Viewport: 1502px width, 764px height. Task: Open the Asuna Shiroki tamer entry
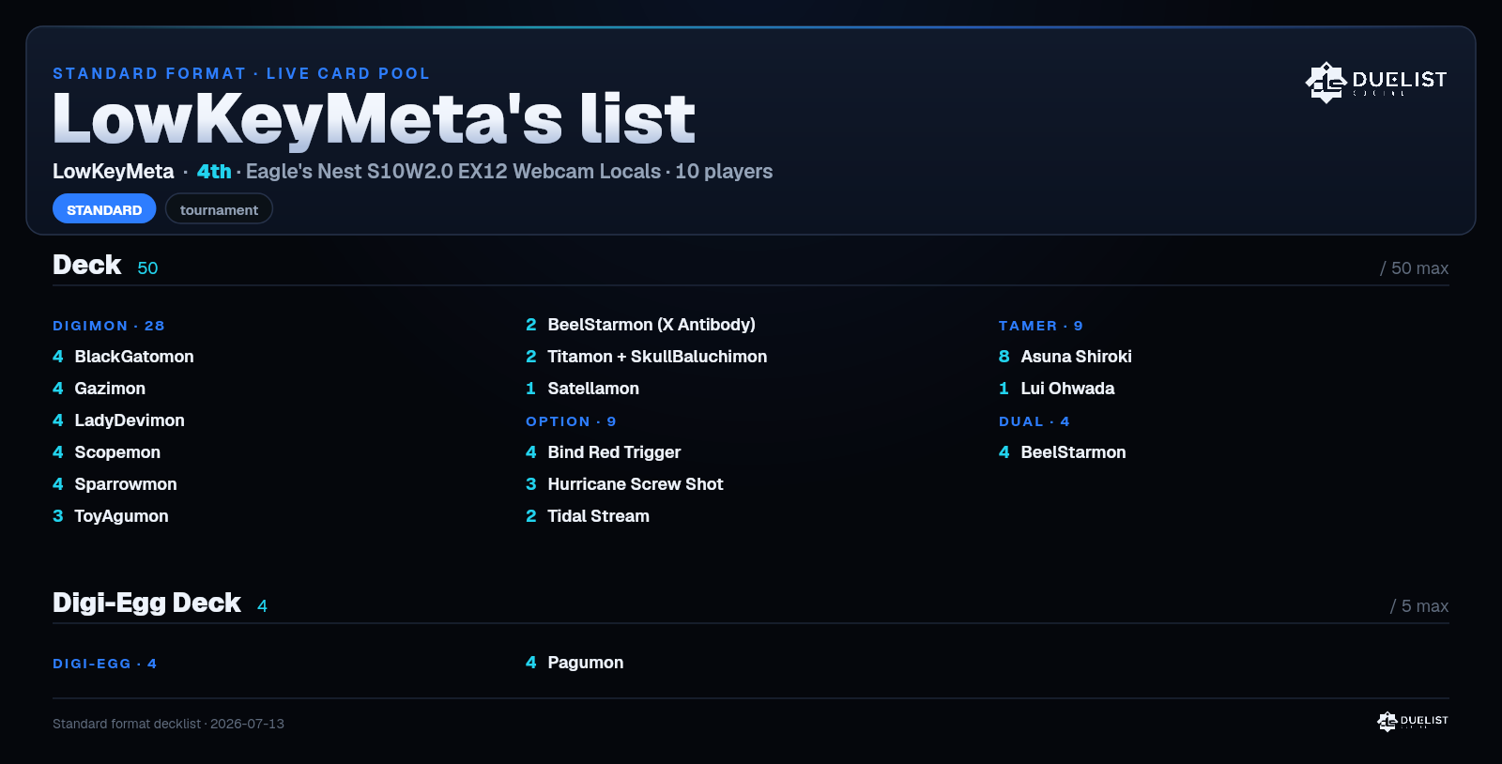(x=1065, y=357)
